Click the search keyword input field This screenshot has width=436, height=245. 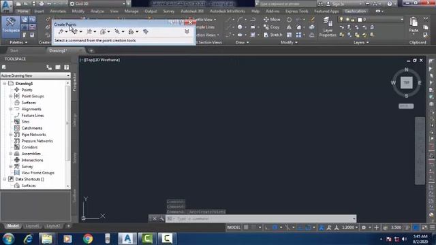(x=287, y=4)
